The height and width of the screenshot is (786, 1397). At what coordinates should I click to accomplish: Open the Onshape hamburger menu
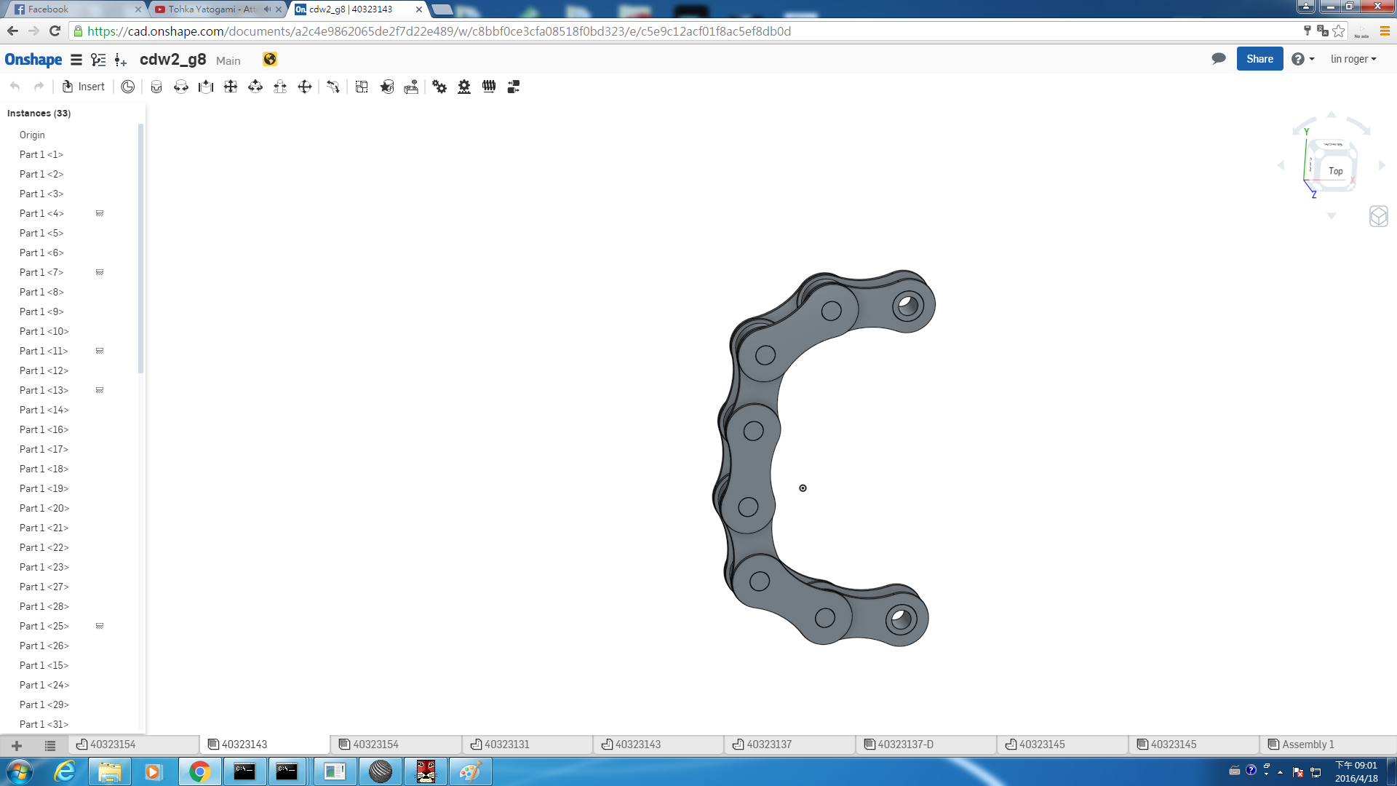coord(76,60)
